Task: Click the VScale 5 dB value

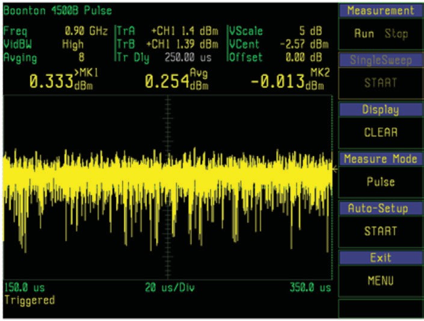Action: point(310,31)
